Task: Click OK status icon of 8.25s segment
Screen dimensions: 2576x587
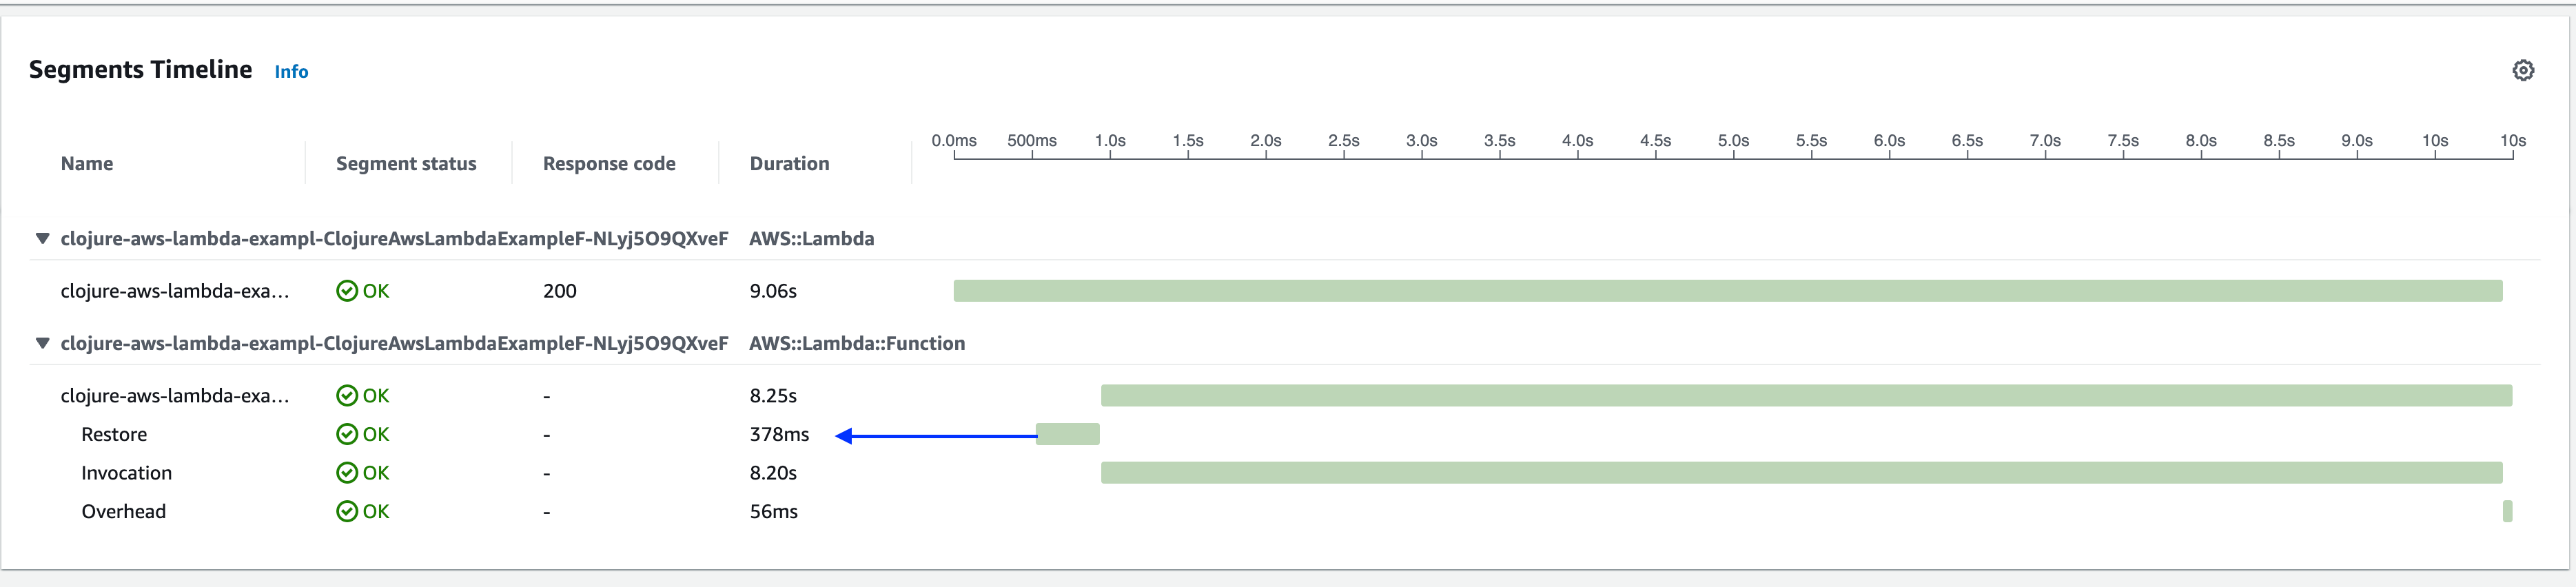Action: click(x=347, y=396)
